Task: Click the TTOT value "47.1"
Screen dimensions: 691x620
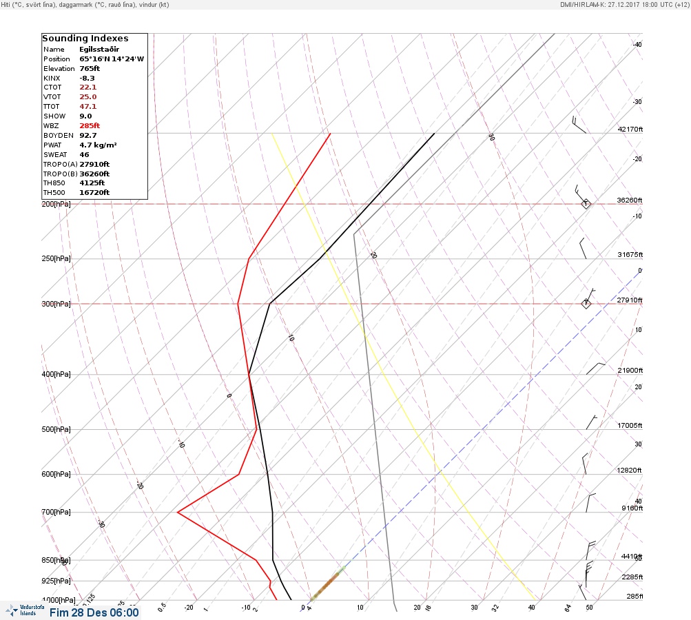Action: click(x=87, y=107)
